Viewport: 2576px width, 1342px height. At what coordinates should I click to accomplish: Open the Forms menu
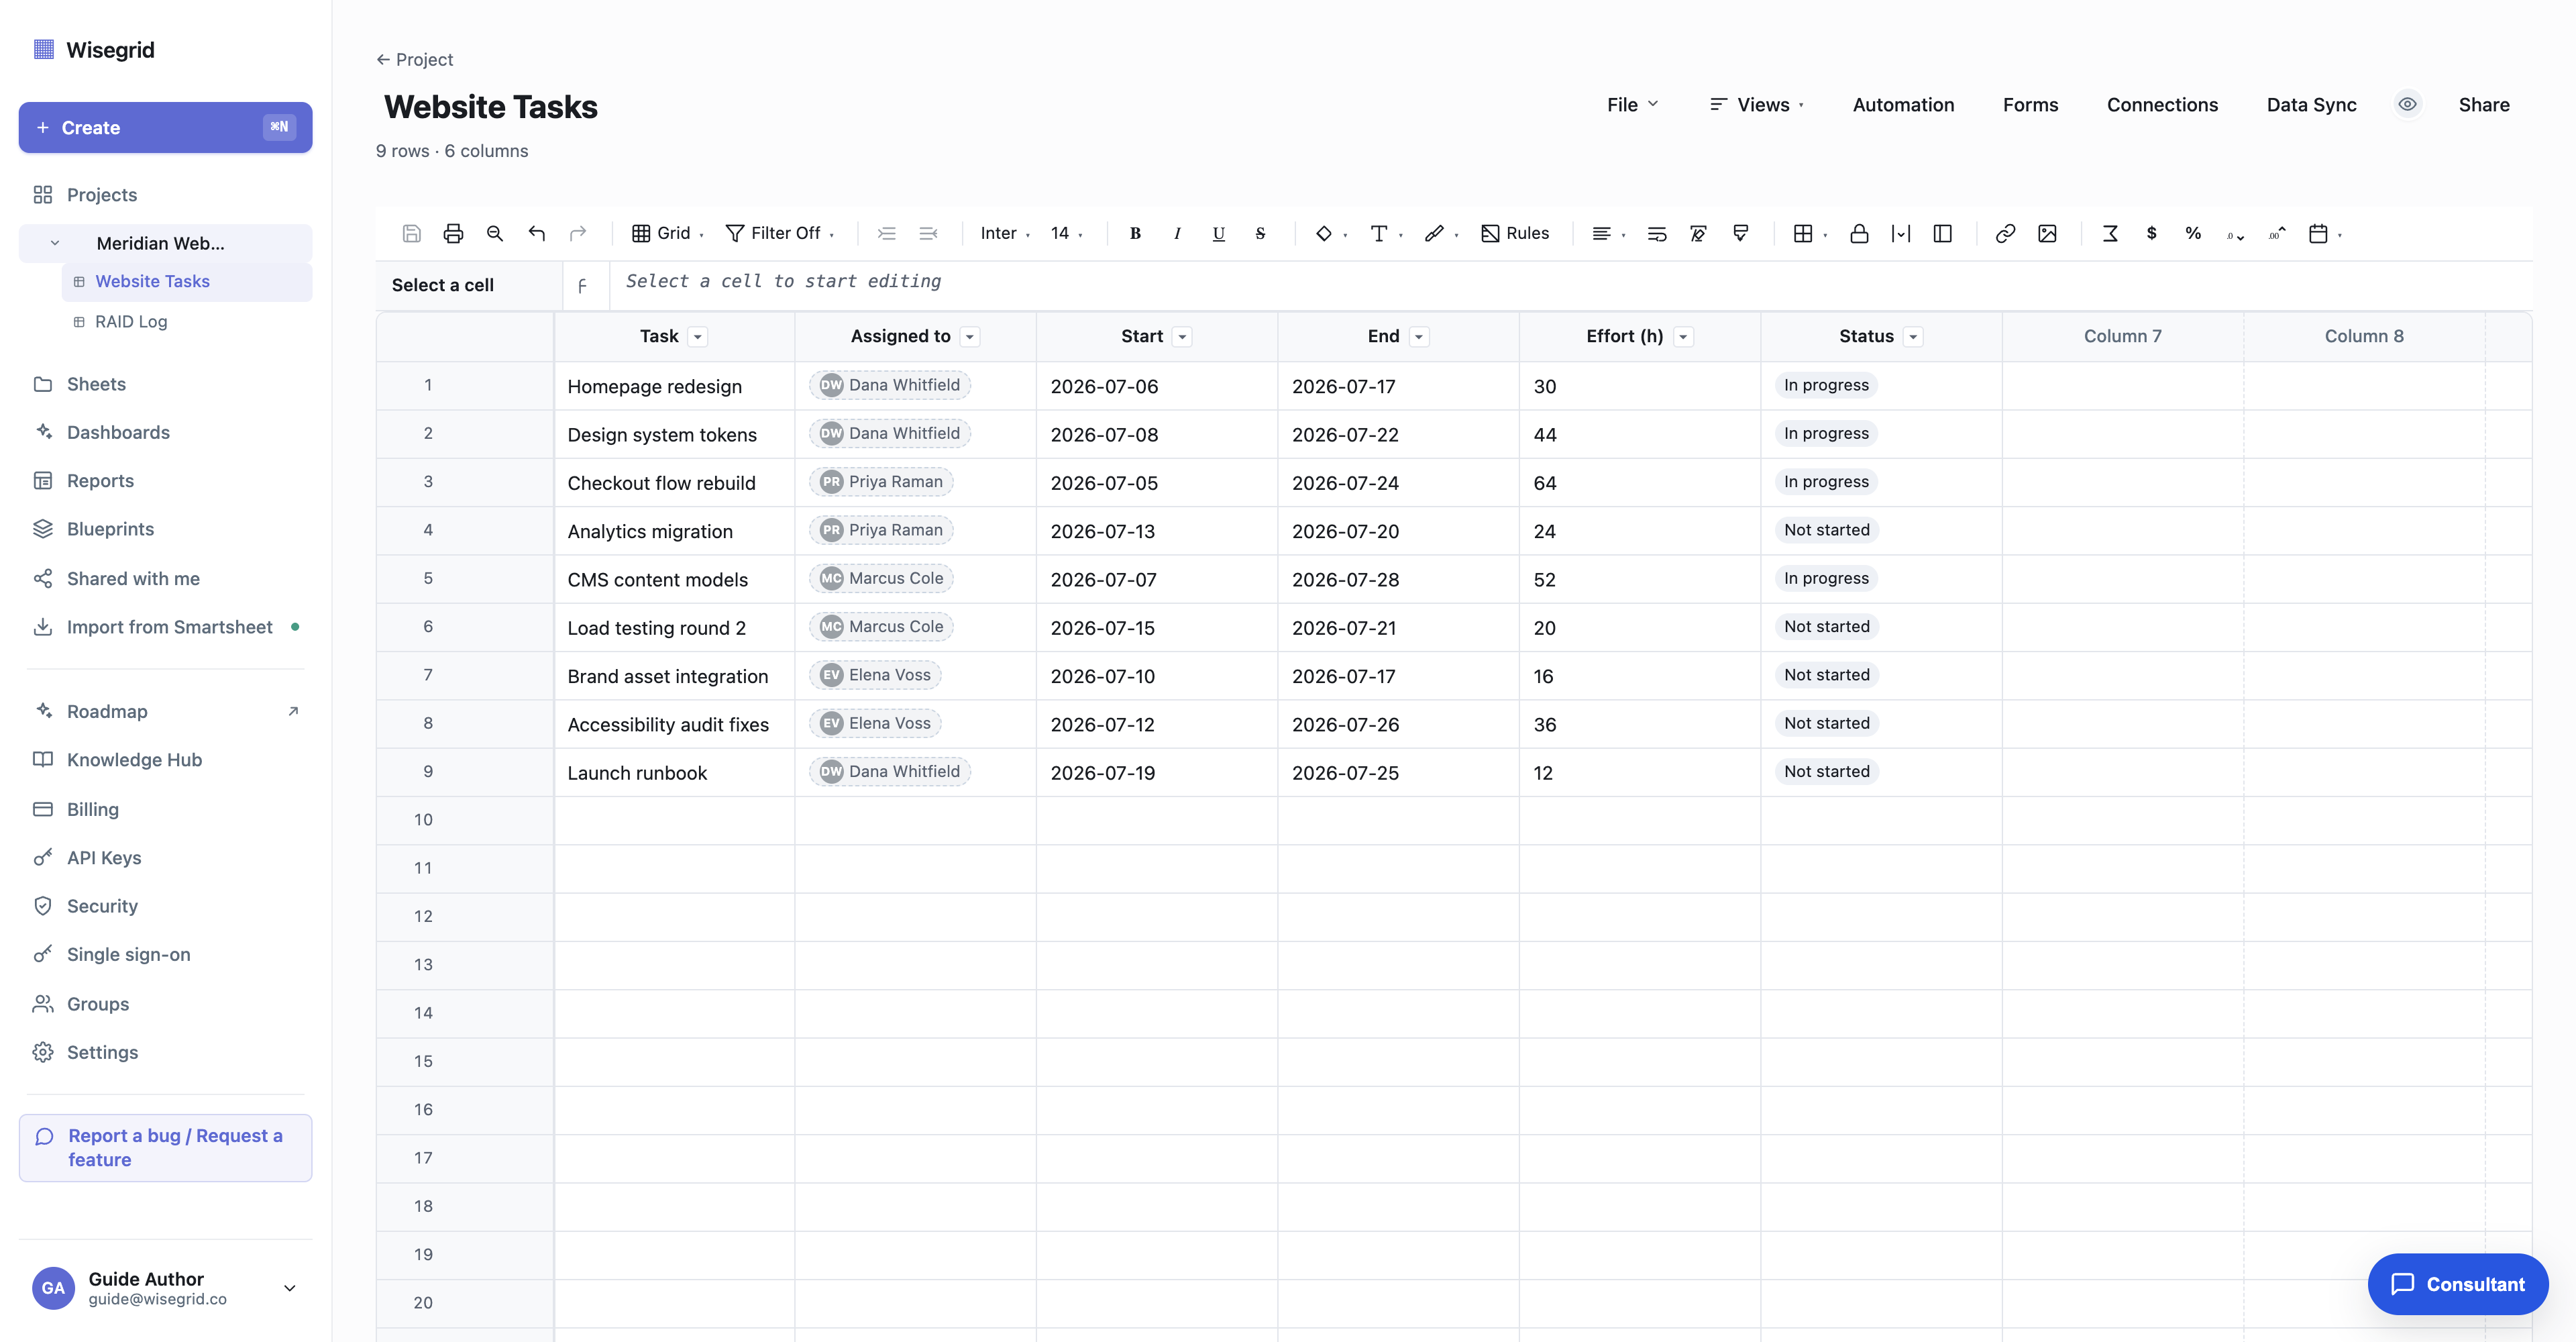point(2030,105)
